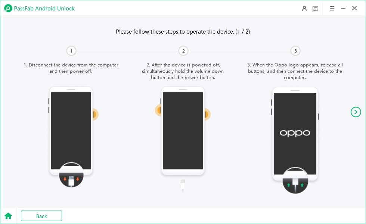The image size is (366, 224).
Task: Click the disconnect cable illustration on first phone
Action: click(71, 175)
